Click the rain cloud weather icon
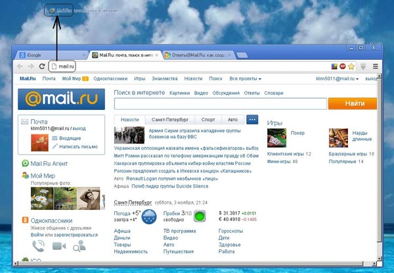The image size is (394, 273). tap(149, 216)
